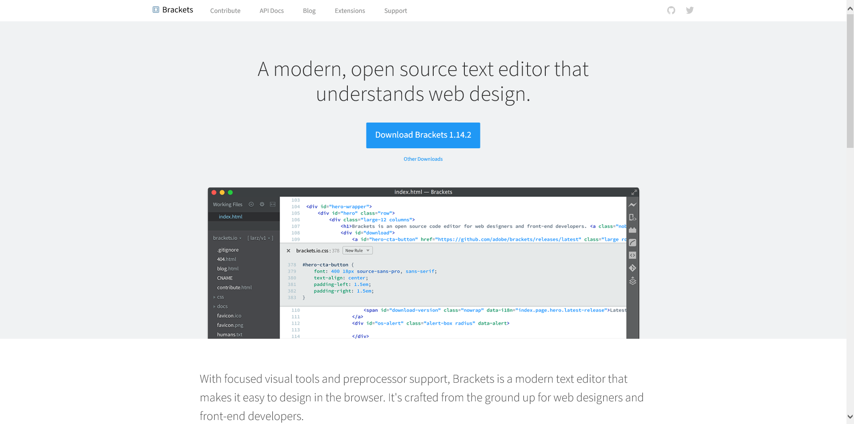The height and width of the screenshot is (424, 854).
Task: Open the larz/v1 branch dropdown
Action: (x=260, y=238)
